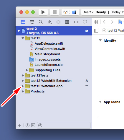Open the Debug navigator
This screenshot has width=124, height=140.
pyautogui.click(x=67, y=22)
